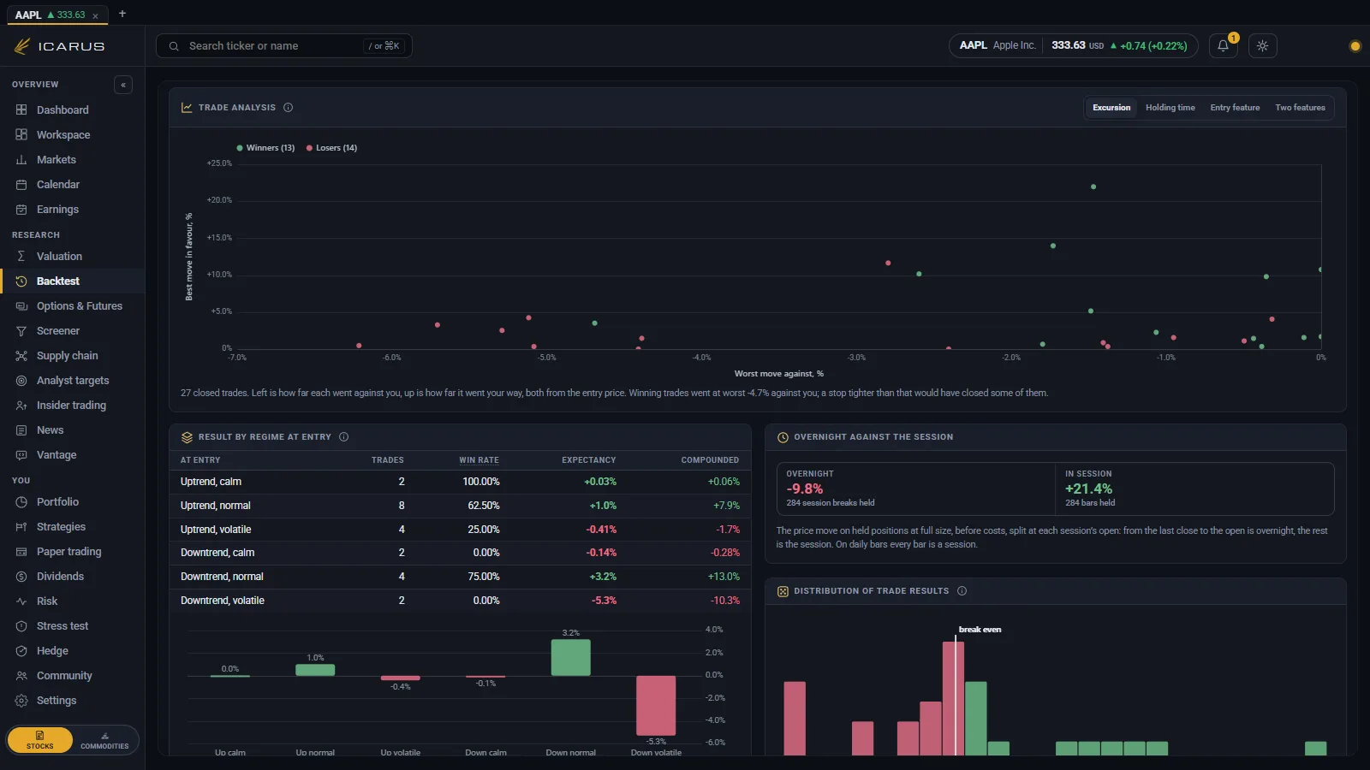1370x770 pixels.
Task: Toggle Winners (13) legend series
Action: (265, 148)
